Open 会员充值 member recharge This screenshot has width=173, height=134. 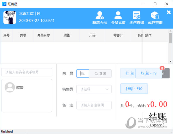tap(118, 18)
